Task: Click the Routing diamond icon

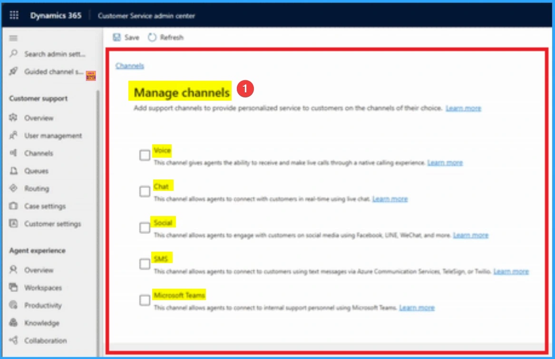Action: tap(13, 189)
